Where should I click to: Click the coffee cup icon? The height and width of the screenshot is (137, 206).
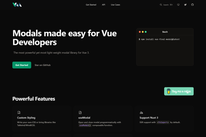169,91
